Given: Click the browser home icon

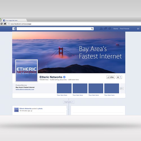Looking at the screenshot, I should 5,24.
